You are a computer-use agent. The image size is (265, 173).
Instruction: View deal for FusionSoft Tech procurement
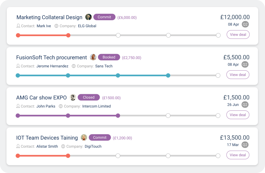pos(238,75)
